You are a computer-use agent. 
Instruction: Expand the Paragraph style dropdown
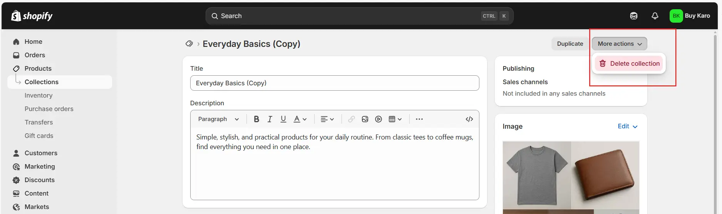pyautogui.click(x=218, y=119)
